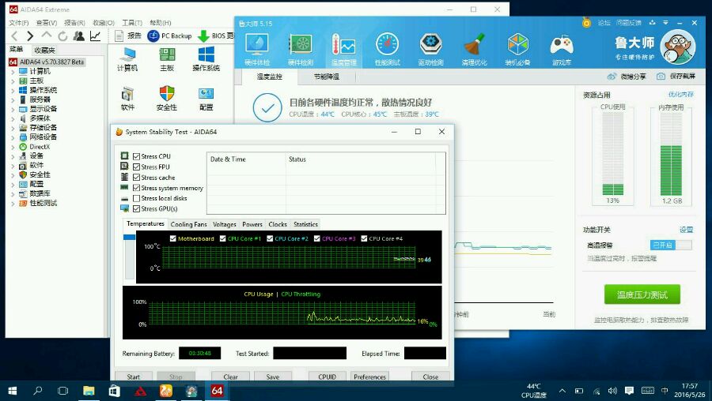Click green 温度压力测试 button
This screenshot has width=712, height=401.
(x=642, y=295)
